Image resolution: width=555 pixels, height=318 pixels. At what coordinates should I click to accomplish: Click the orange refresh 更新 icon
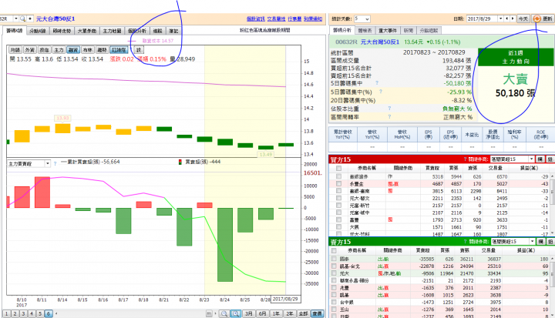coord(537,18)
